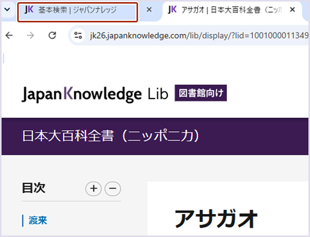Close the 基本検索 tab
This screenshot has height=237, width=310.
click(149, 9)
